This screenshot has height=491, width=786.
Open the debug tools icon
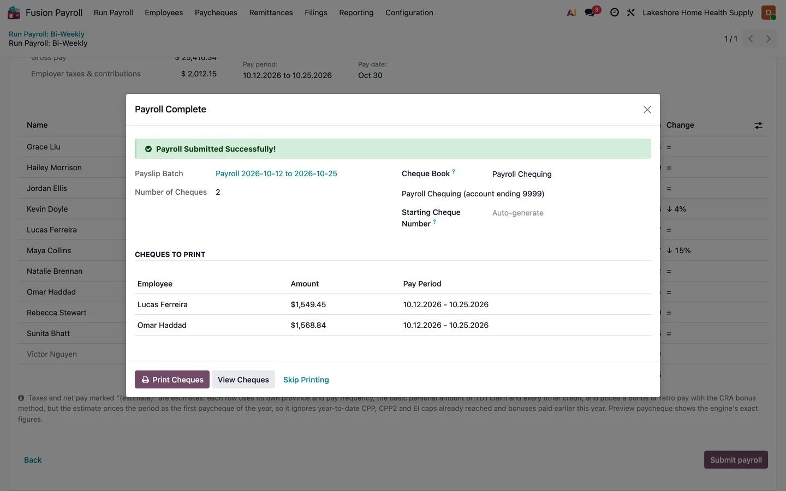point(631,13)
